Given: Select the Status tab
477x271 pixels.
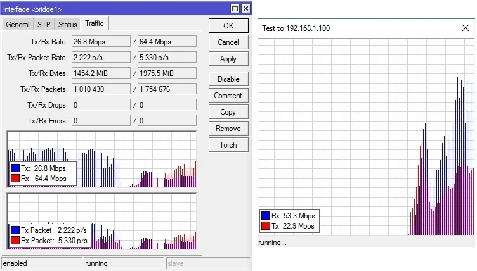Looking at the screenshot, I should (67, 25).
